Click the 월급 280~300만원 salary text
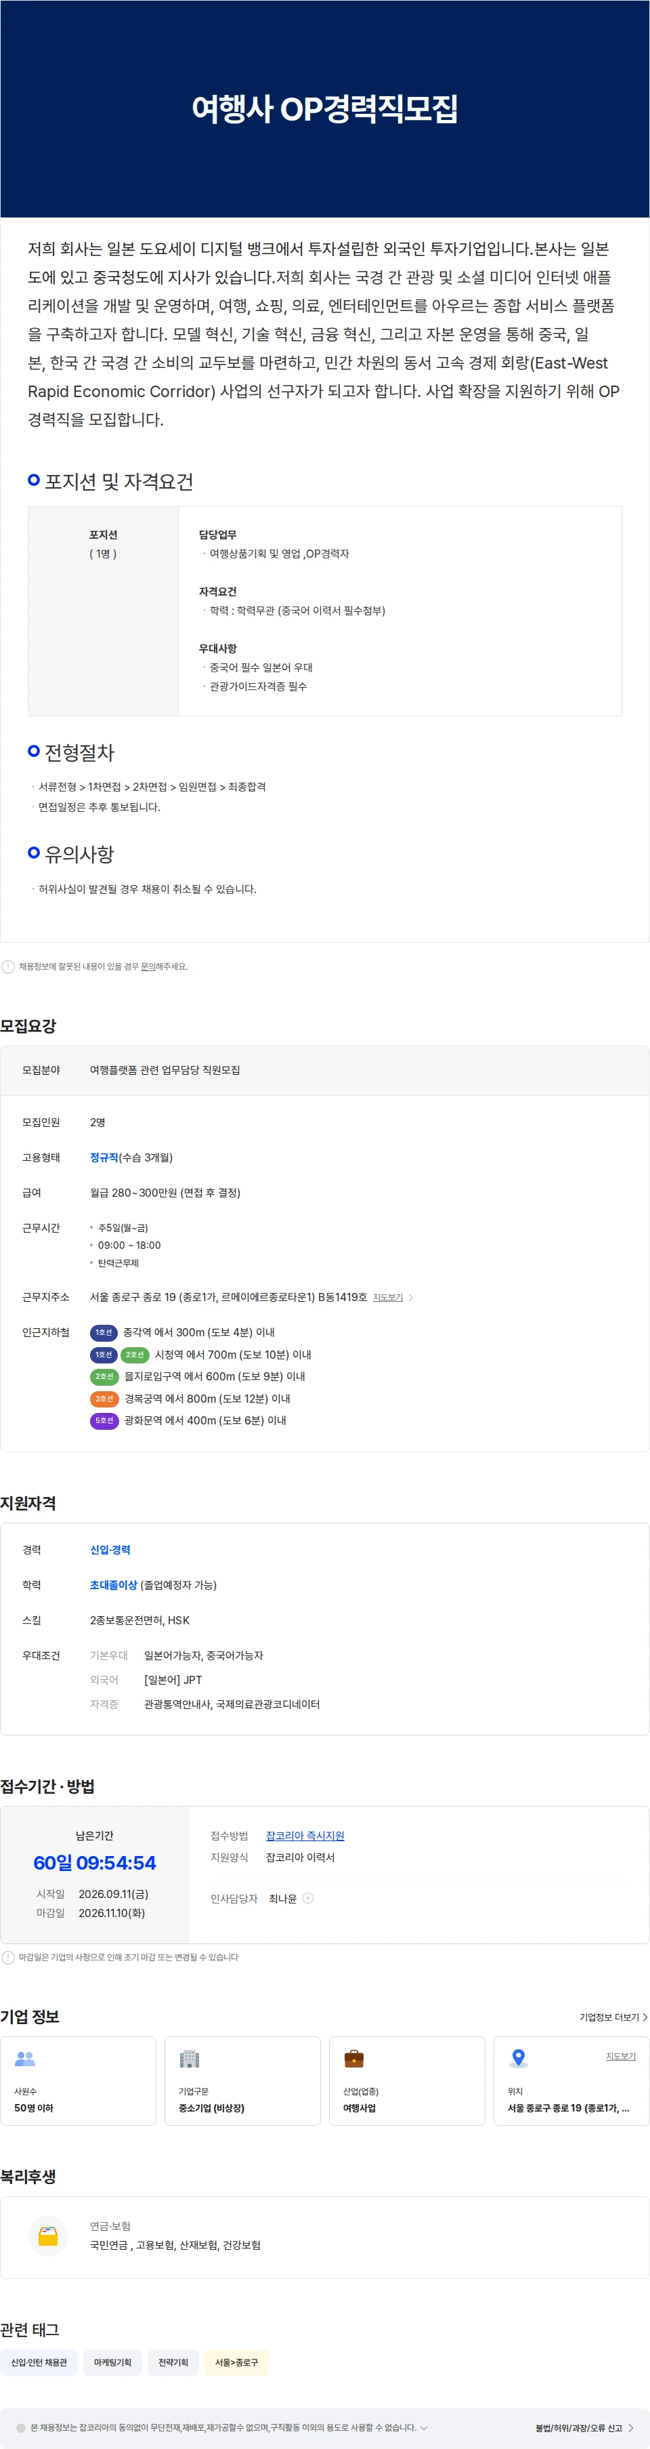The height and width of the screenshot is (2449, 650). [x=165, y=1192]
